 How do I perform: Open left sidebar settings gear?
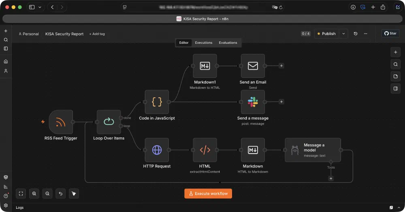pos(6,205)
